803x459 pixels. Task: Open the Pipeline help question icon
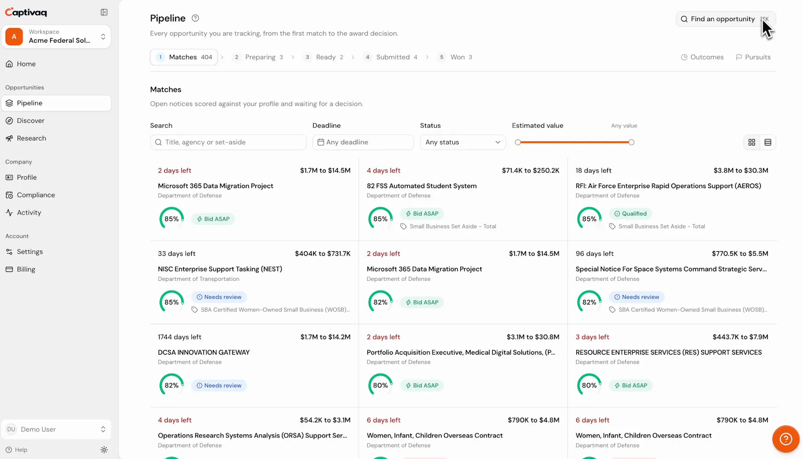click(195, 18)
